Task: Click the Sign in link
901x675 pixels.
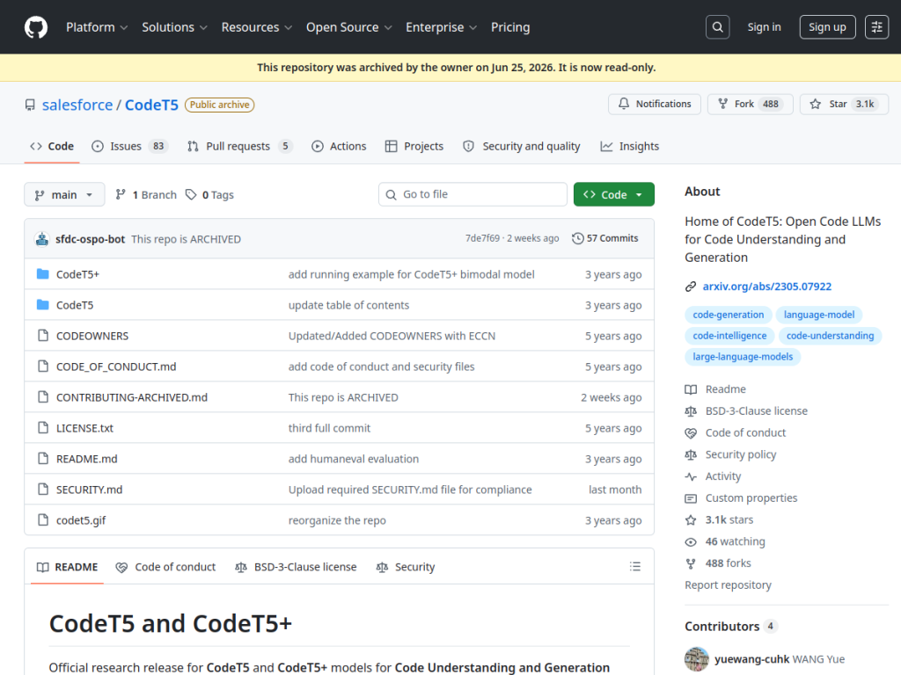Action: (x=764, y=27)
